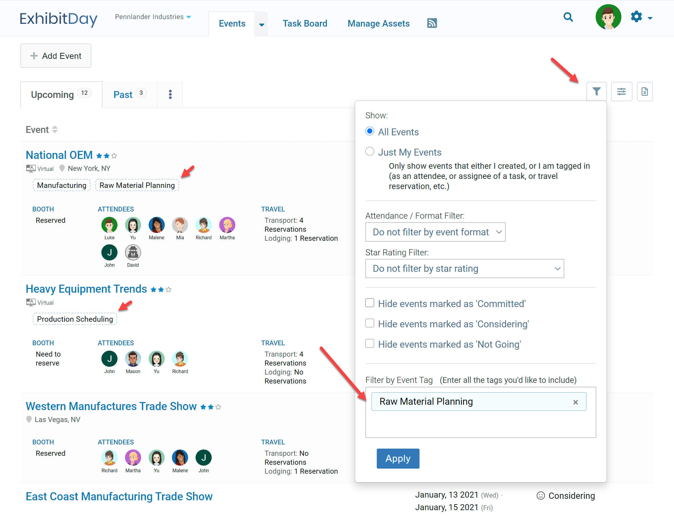674x517 pixels.
Task: Remove the Raw Material Planning tag filter
Action: tap(575, 402)
